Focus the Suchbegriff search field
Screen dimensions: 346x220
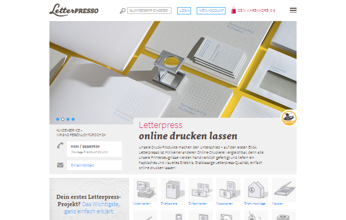pyautogui.click(x=149, y=10)
